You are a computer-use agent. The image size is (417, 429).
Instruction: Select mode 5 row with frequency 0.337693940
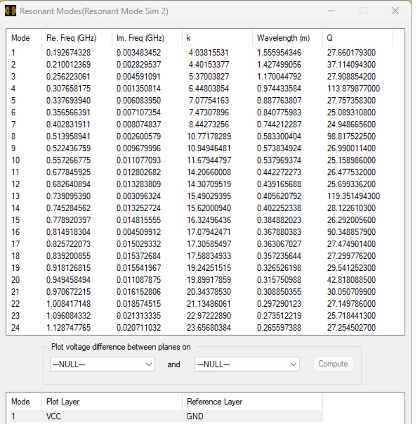(x=201, y=100)
